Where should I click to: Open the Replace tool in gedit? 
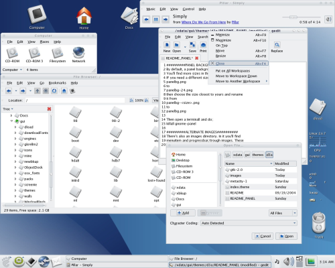pos(277,47)
